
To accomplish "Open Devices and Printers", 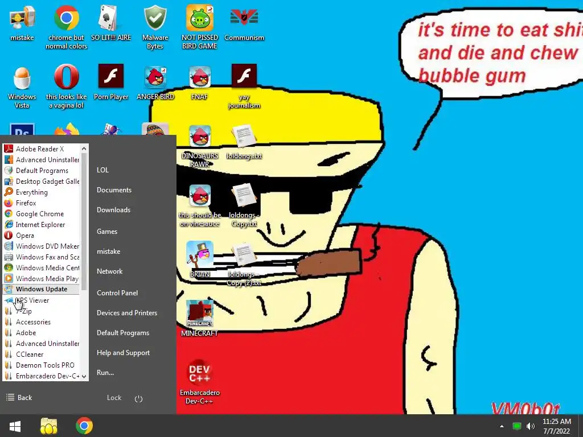I will coord(127,313).
